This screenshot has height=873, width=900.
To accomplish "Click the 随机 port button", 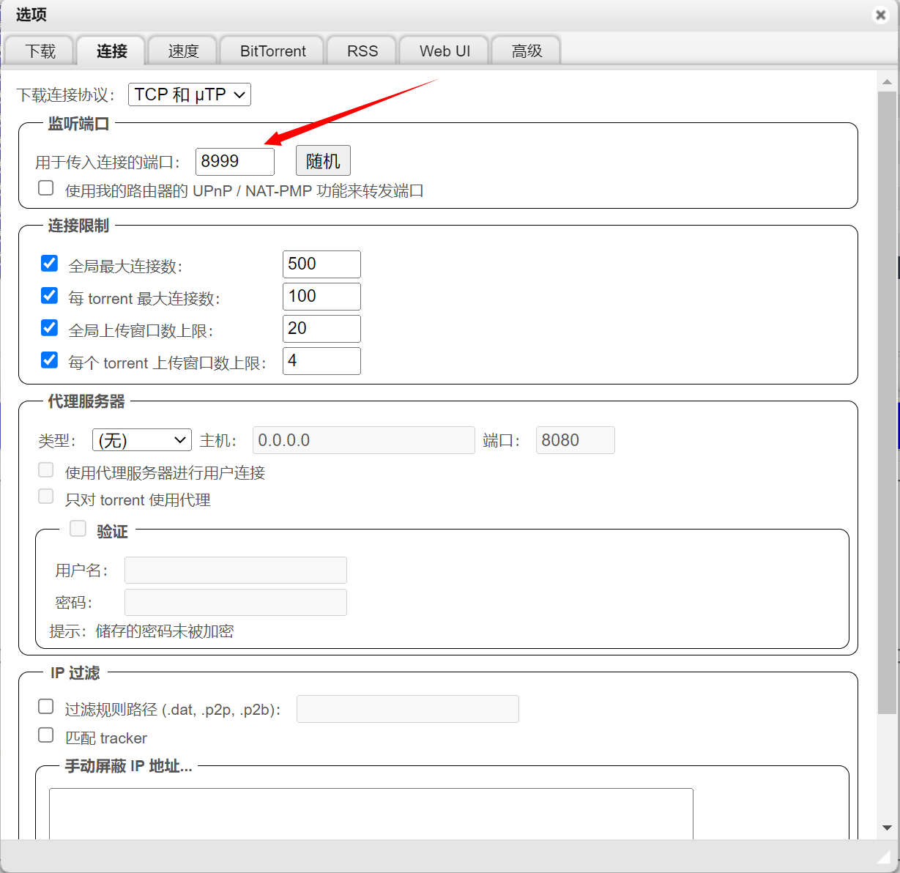I will pos(323,161).
